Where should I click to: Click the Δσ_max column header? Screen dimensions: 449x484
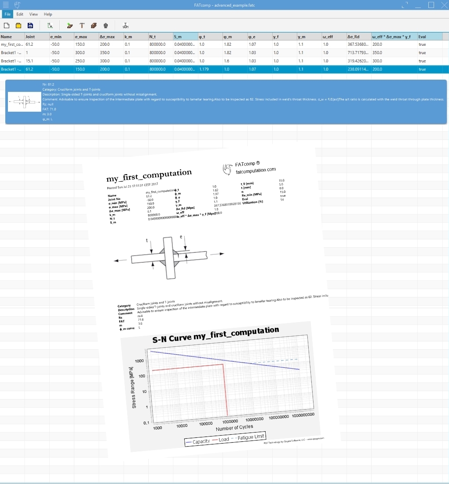tap(111, 37)
